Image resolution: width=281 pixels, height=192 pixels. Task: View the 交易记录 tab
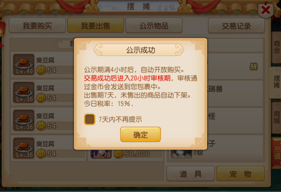[x=236, y=26]
